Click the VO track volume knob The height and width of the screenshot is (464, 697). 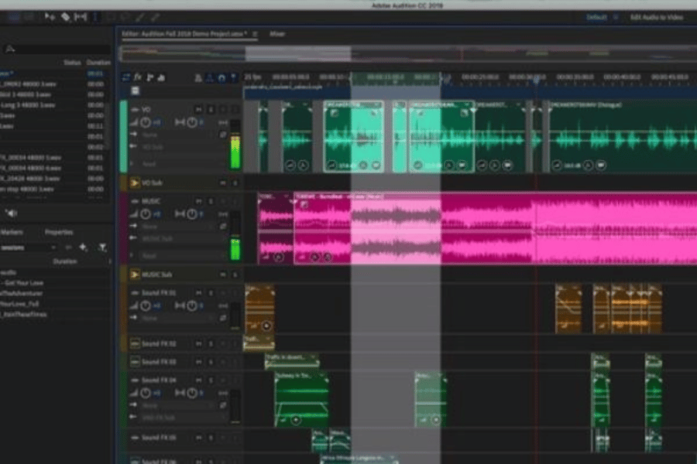(145, 122)
